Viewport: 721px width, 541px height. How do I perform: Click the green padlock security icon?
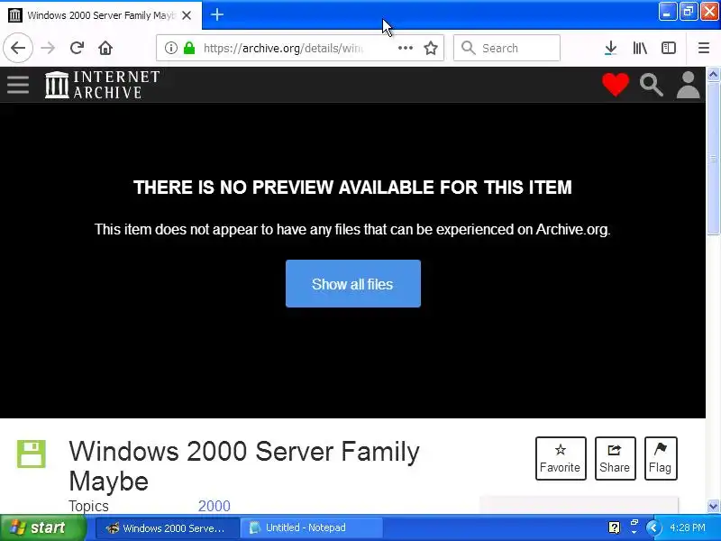[189, 48]
